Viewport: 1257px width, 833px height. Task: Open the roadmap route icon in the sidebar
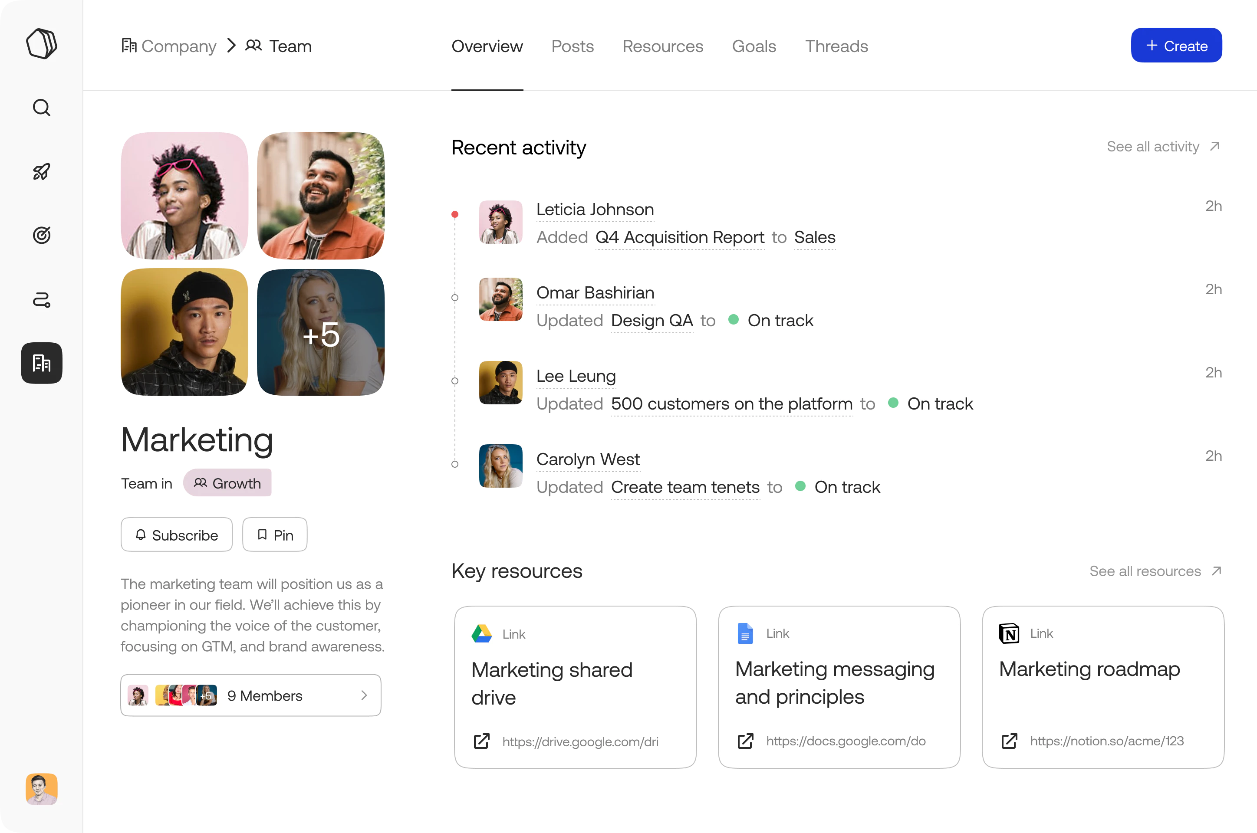42,300
